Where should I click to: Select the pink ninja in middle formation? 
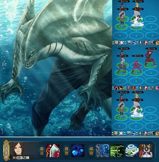[136, 67]
